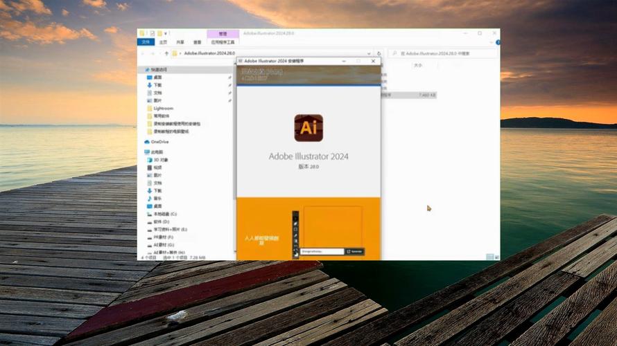
Task: Click the Ai logo in the installer
Action: point(308,128)
